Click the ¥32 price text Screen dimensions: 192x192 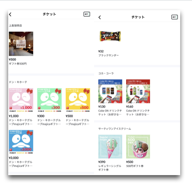click(x=101, y=51)
